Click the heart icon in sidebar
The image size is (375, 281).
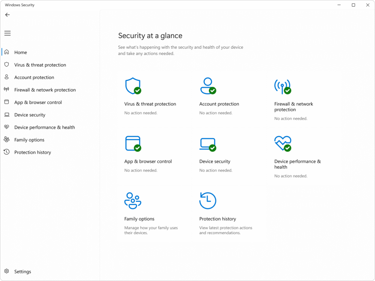[7, 127]
